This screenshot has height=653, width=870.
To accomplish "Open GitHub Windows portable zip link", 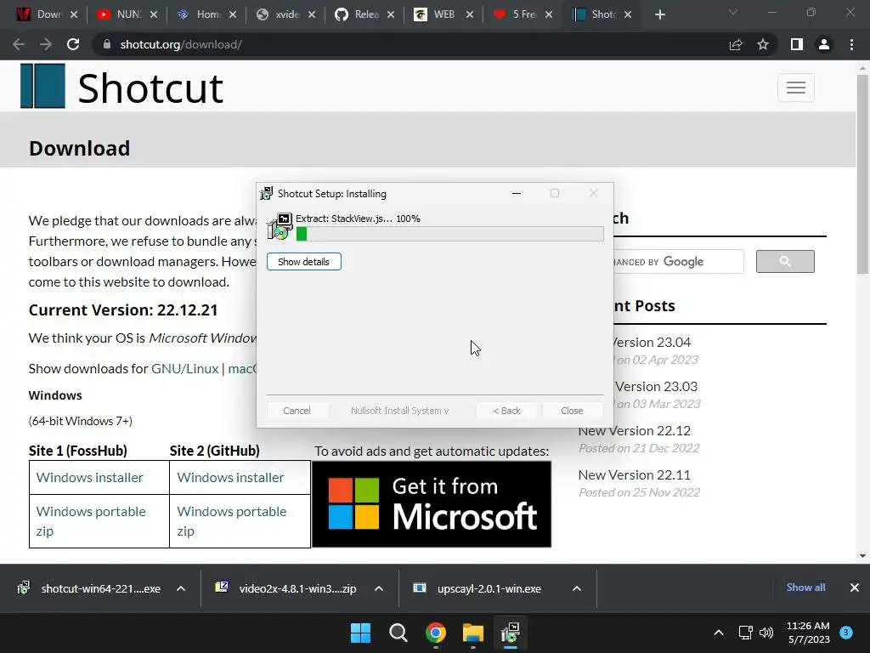I will [x=232, y=521].
